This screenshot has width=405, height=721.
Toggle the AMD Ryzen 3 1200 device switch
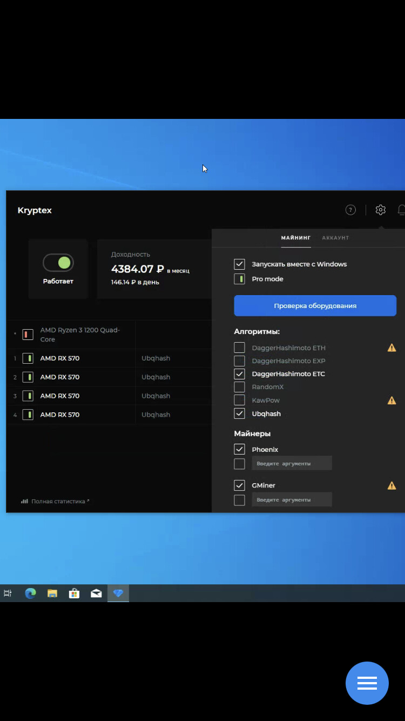28,335
